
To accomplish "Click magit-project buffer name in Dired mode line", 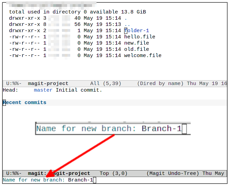I will coord(48,84).
